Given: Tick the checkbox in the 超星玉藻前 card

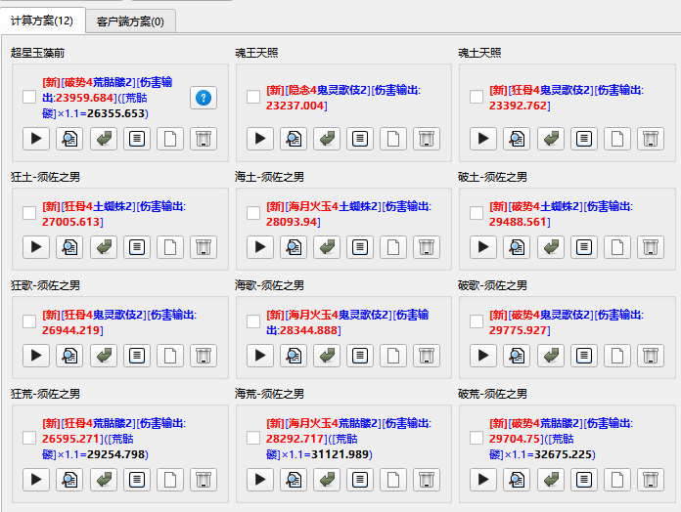Looking at the screenshot, I should coord(29,97).
